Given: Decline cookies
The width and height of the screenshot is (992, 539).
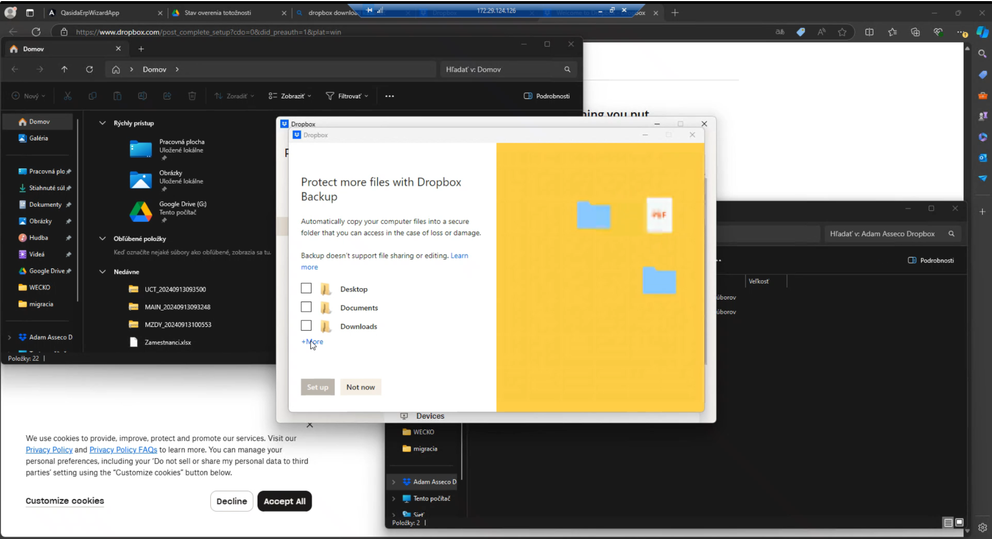Looking at the screenshot, I should pos(232,501).
